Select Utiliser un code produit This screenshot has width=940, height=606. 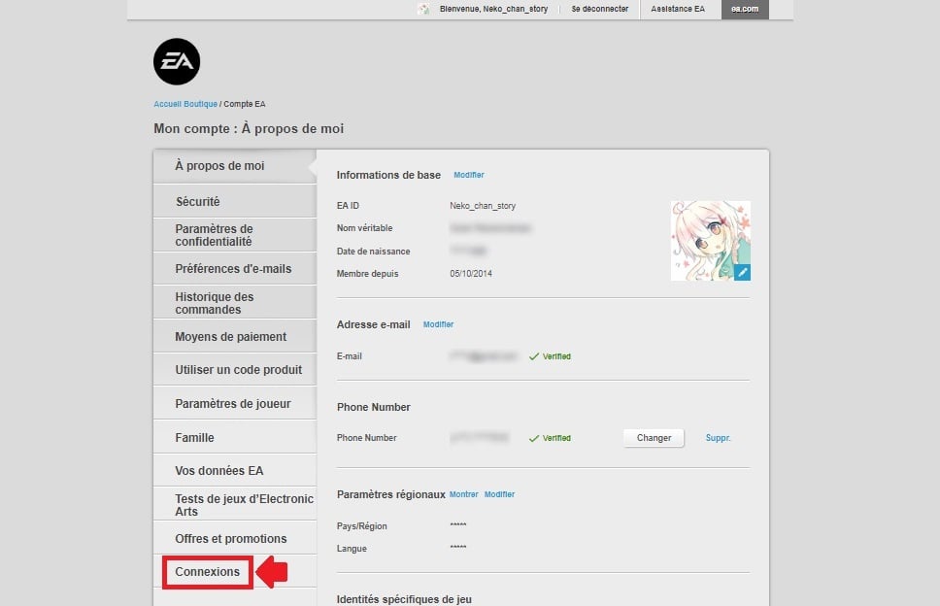[x=238, y=370]
